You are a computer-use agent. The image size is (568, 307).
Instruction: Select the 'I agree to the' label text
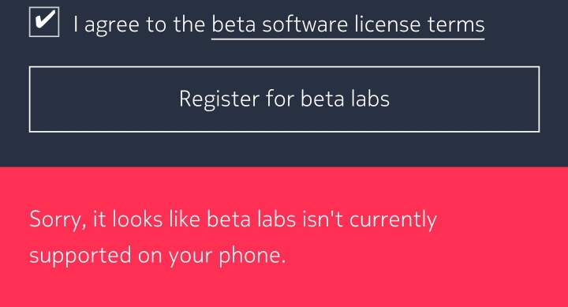coord(139,24)
